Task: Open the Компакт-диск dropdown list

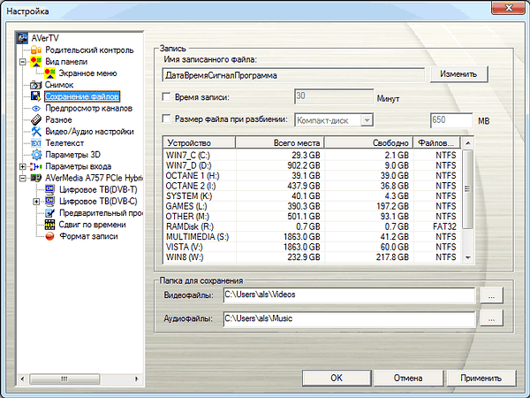Action: coord(368,119)
